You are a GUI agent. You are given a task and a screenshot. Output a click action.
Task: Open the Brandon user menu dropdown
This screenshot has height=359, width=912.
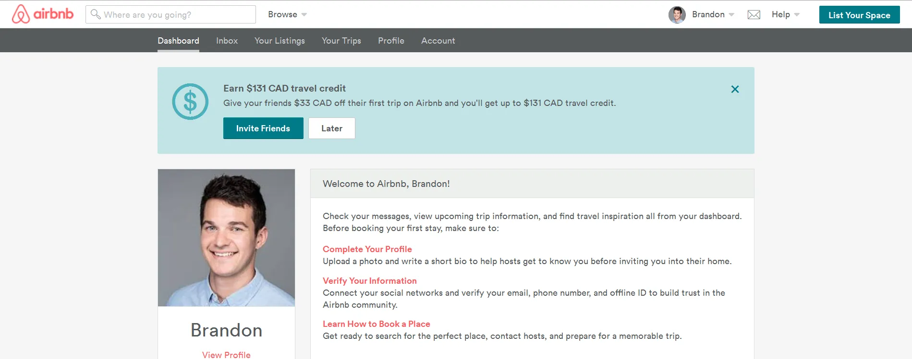pos(713,14)
